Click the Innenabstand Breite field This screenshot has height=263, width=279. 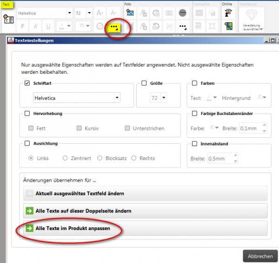pos(223,159)
